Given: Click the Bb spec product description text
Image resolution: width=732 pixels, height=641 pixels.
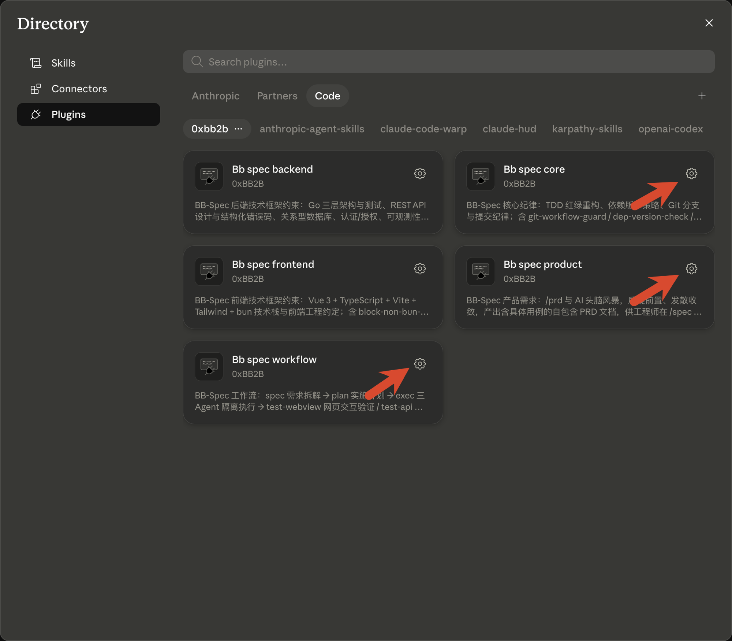Looking at the screenshot, I should (584, 306).
